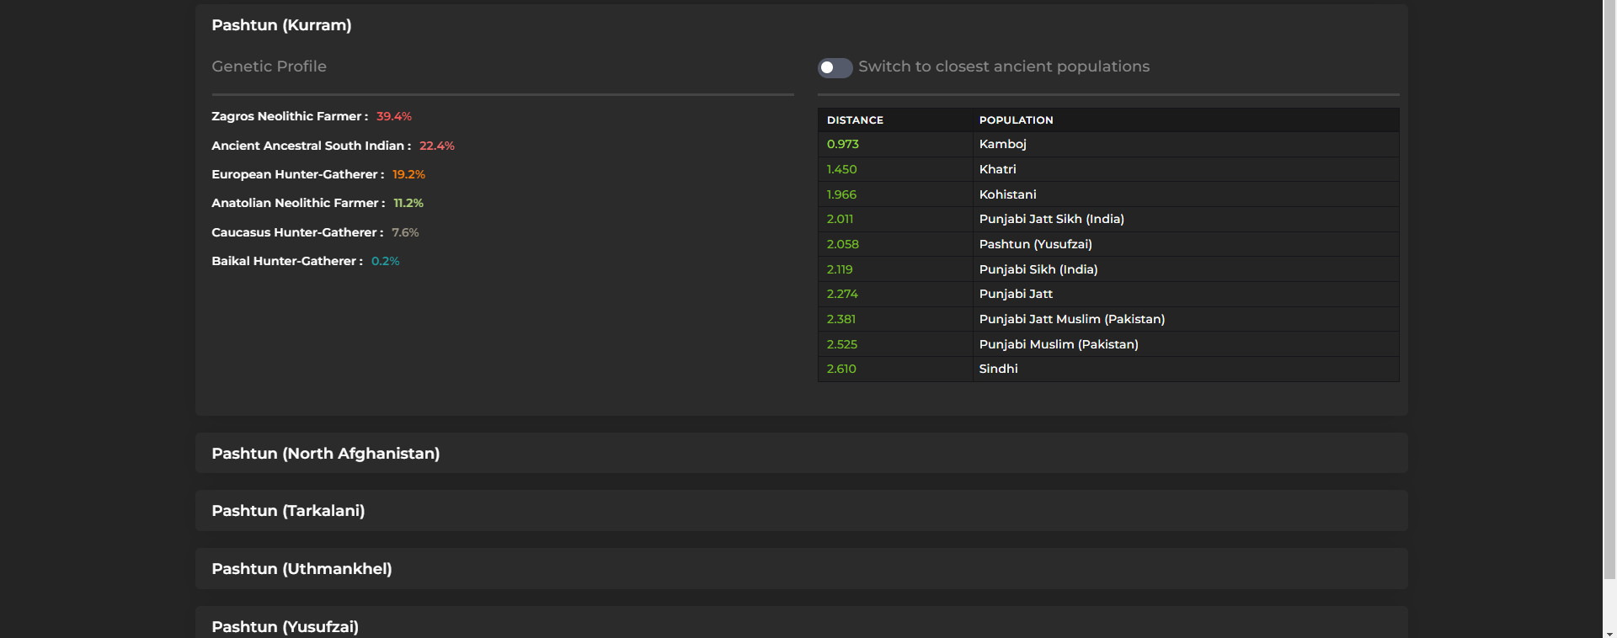Click Ancient Ancestral South Indian label
The width and height of the screenshot is (1617, 638).
(312, 146)
